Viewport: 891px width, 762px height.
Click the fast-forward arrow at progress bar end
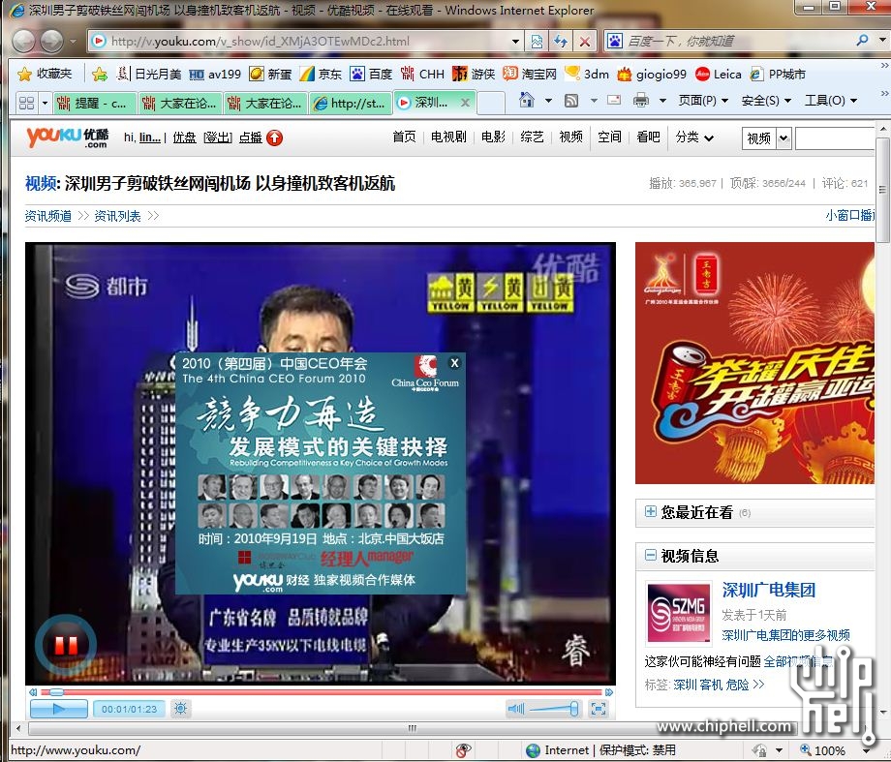[x=609, y=692]
